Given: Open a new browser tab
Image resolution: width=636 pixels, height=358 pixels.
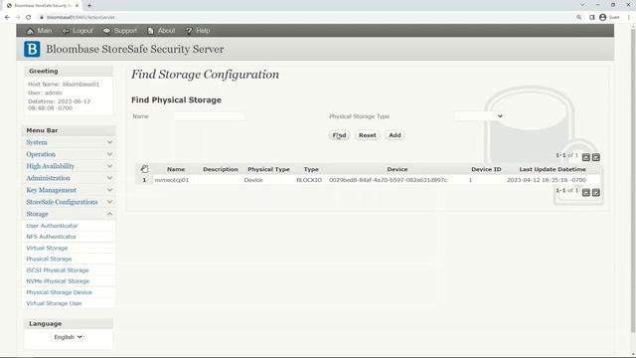Looking at the screenshot, I should coord(89,6).
